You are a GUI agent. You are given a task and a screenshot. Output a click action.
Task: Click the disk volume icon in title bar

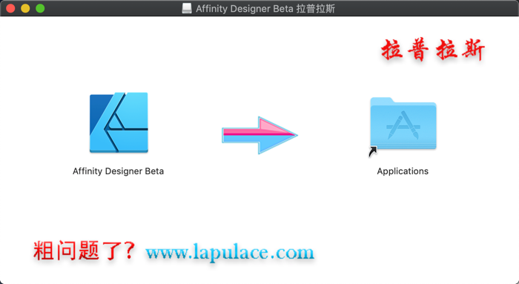[x=187, y=8]
